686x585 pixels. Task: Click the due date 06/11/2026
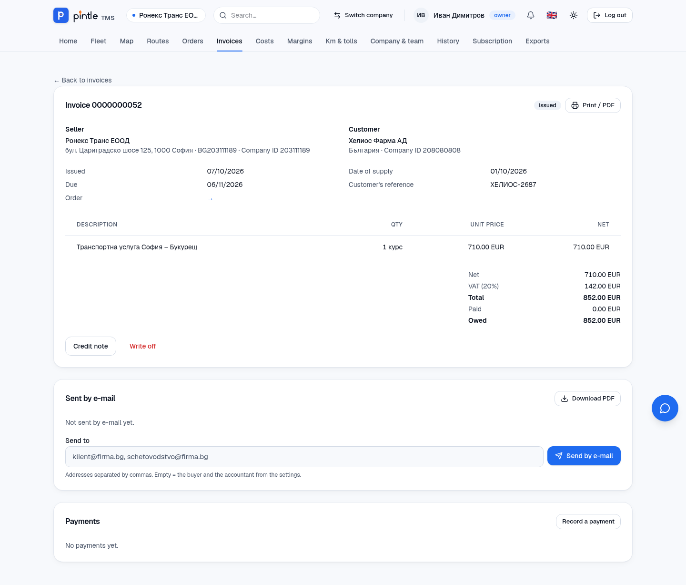coord(225,185)
